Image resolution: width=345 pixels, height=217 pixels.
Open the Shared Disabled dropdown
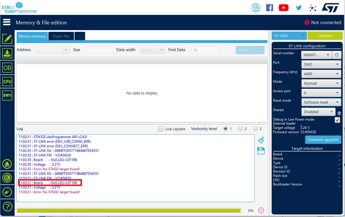318,112
